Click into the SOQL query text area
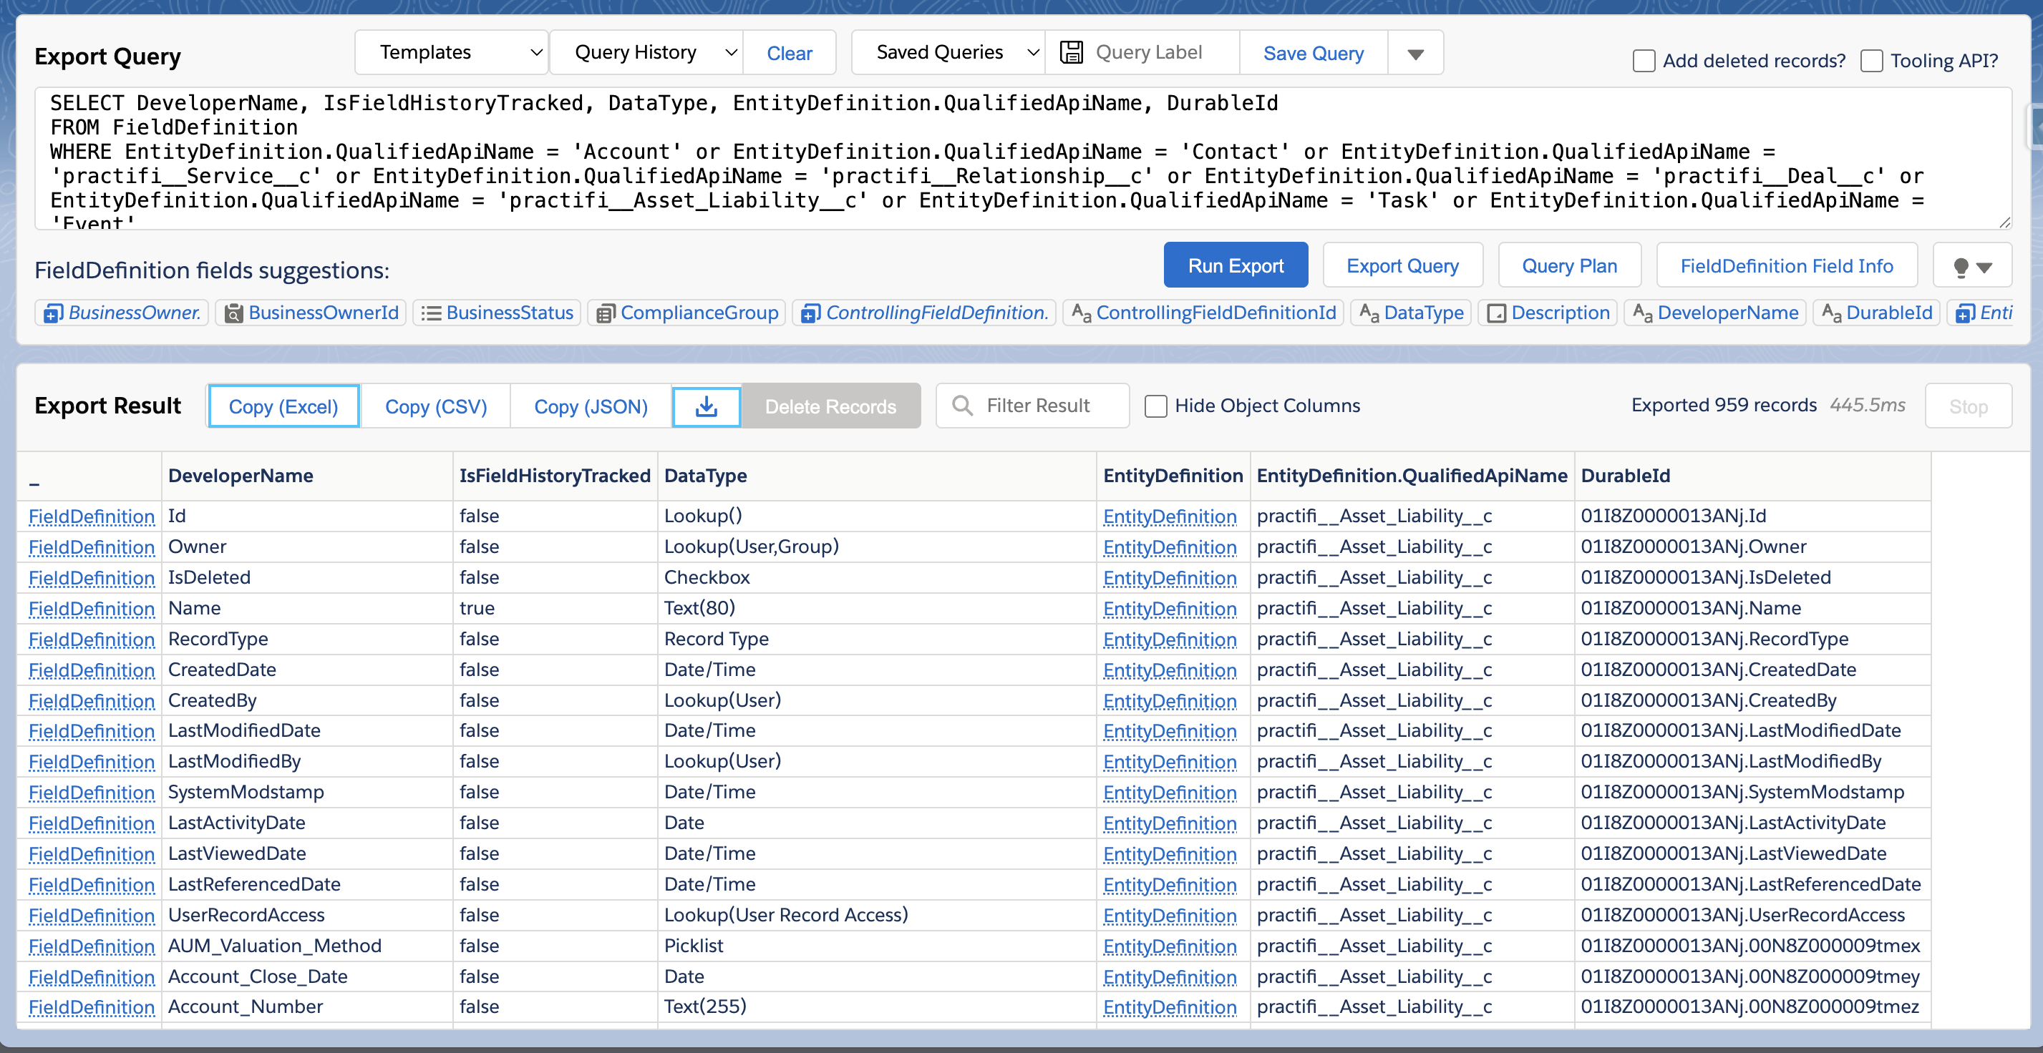Image resolution: width=2043 pixels, height=1053 pixels. point(1023,159)
